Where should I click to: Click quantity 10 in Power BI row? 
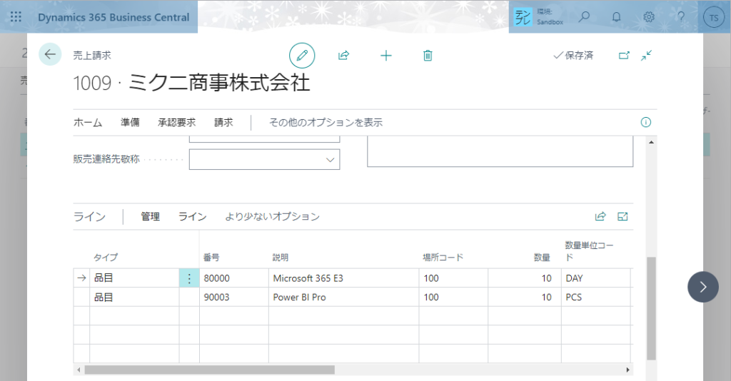pos(525,297)
